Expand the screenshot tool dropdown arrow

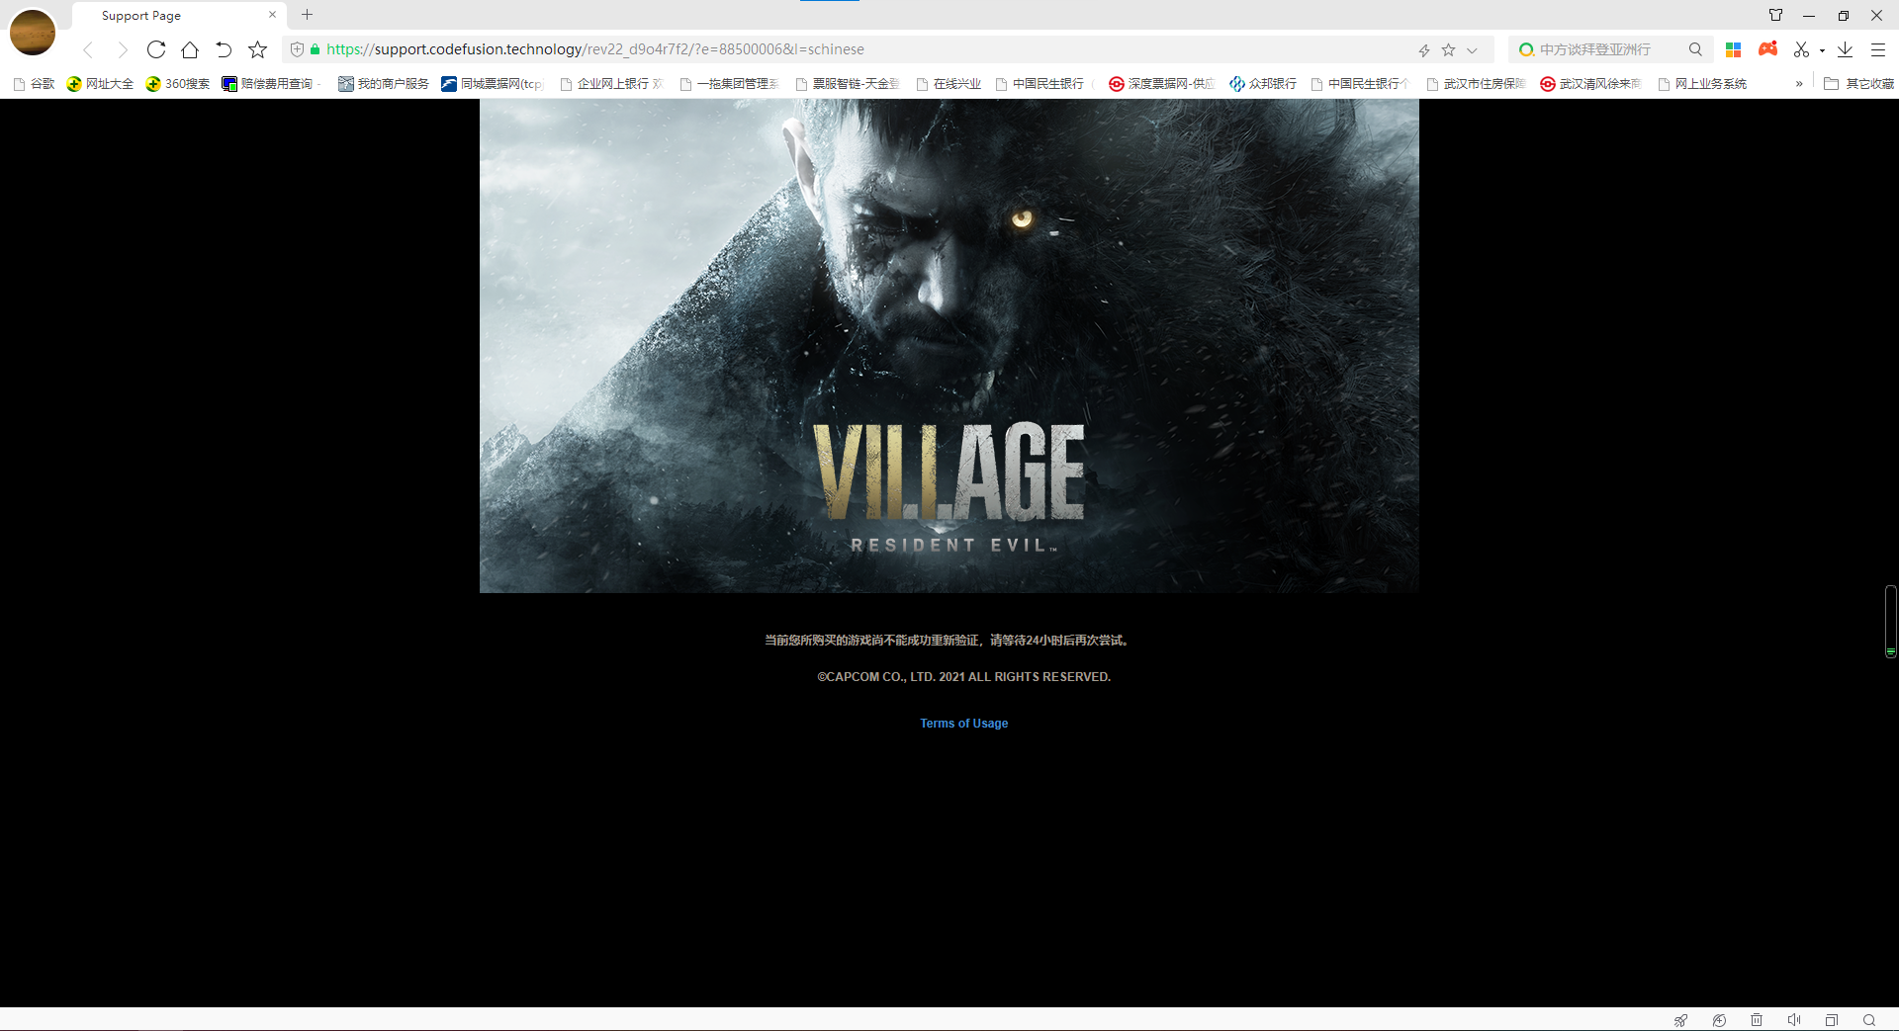point(1822,50)
